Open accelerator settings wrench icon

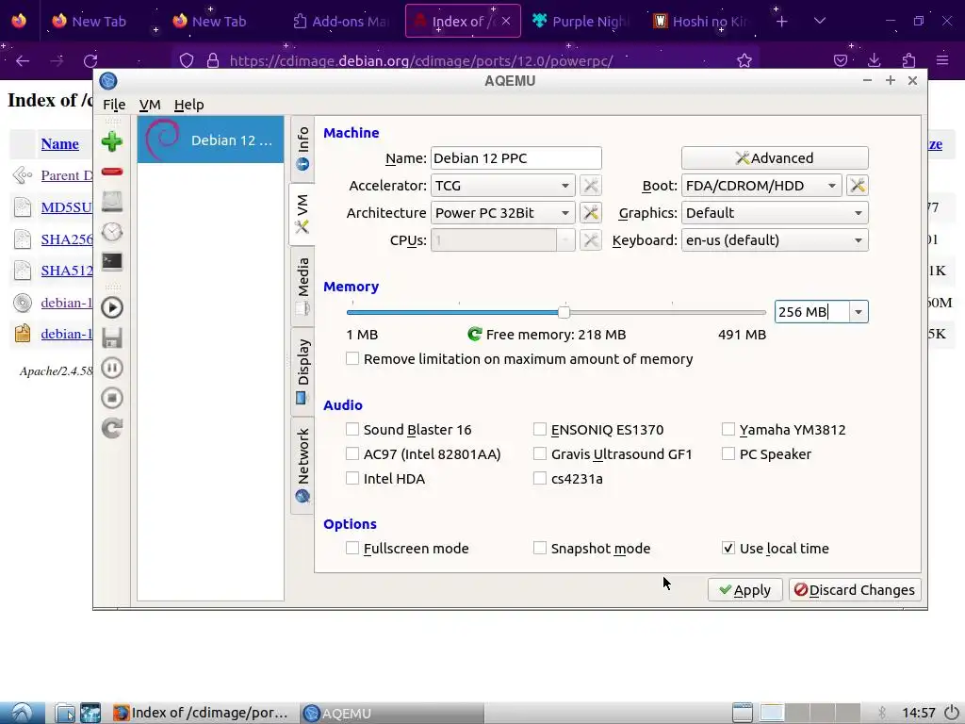(x=590, y=186)
